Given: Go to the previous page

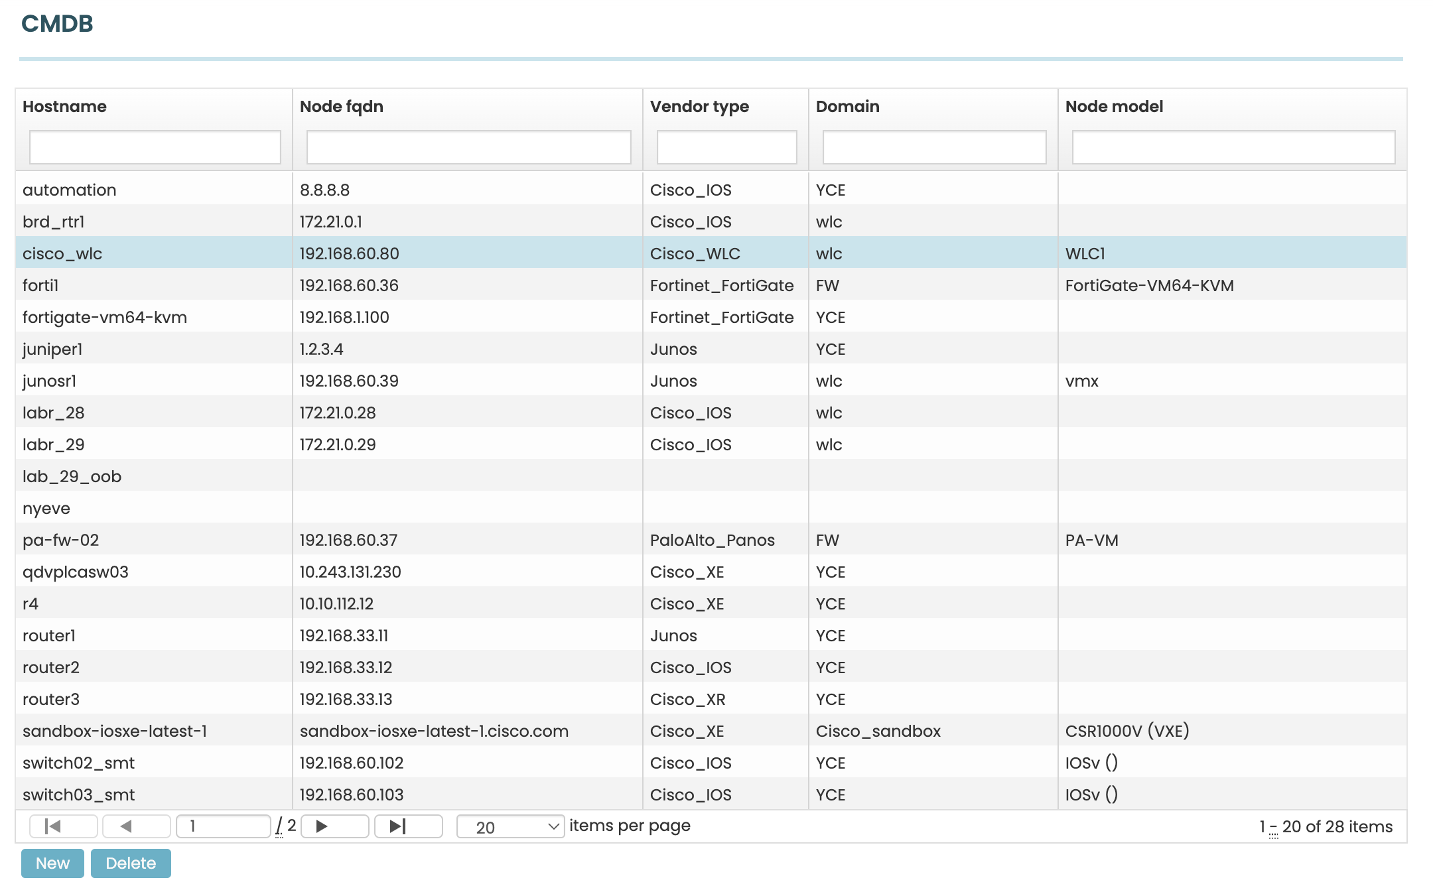Looking at the screenshot, I should 136,826.
